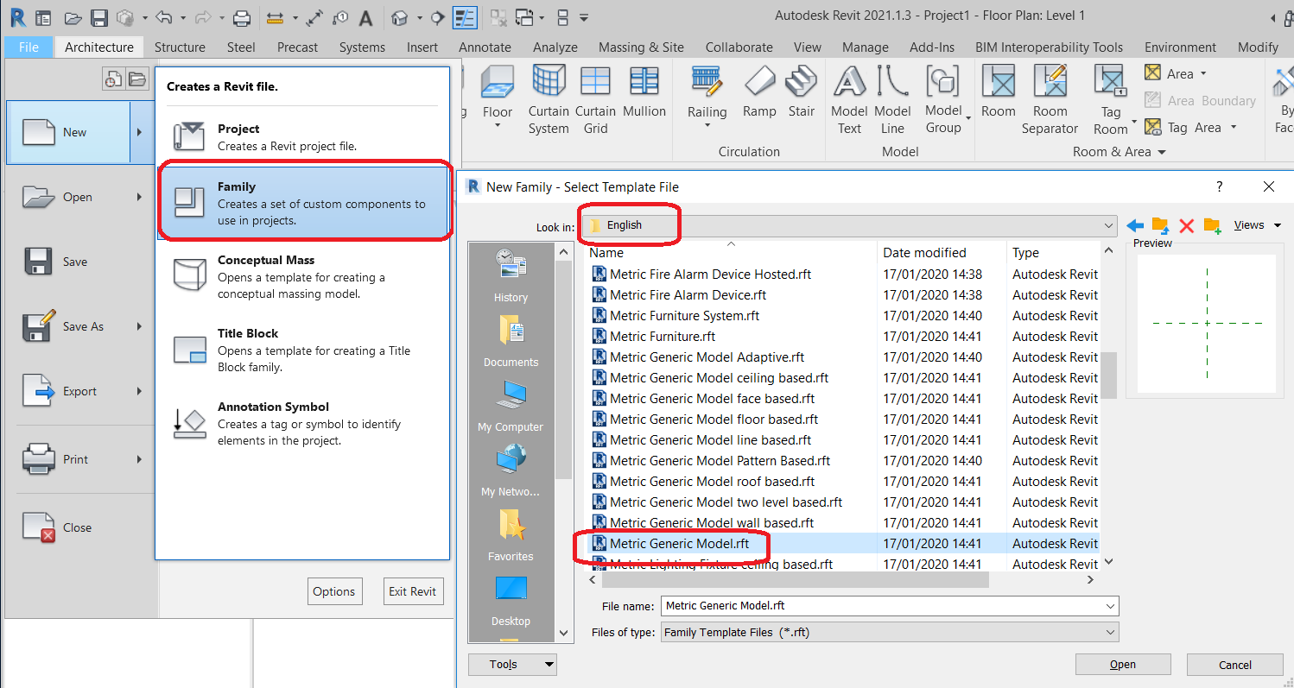Choose the Model Text tool

point(849,99)
